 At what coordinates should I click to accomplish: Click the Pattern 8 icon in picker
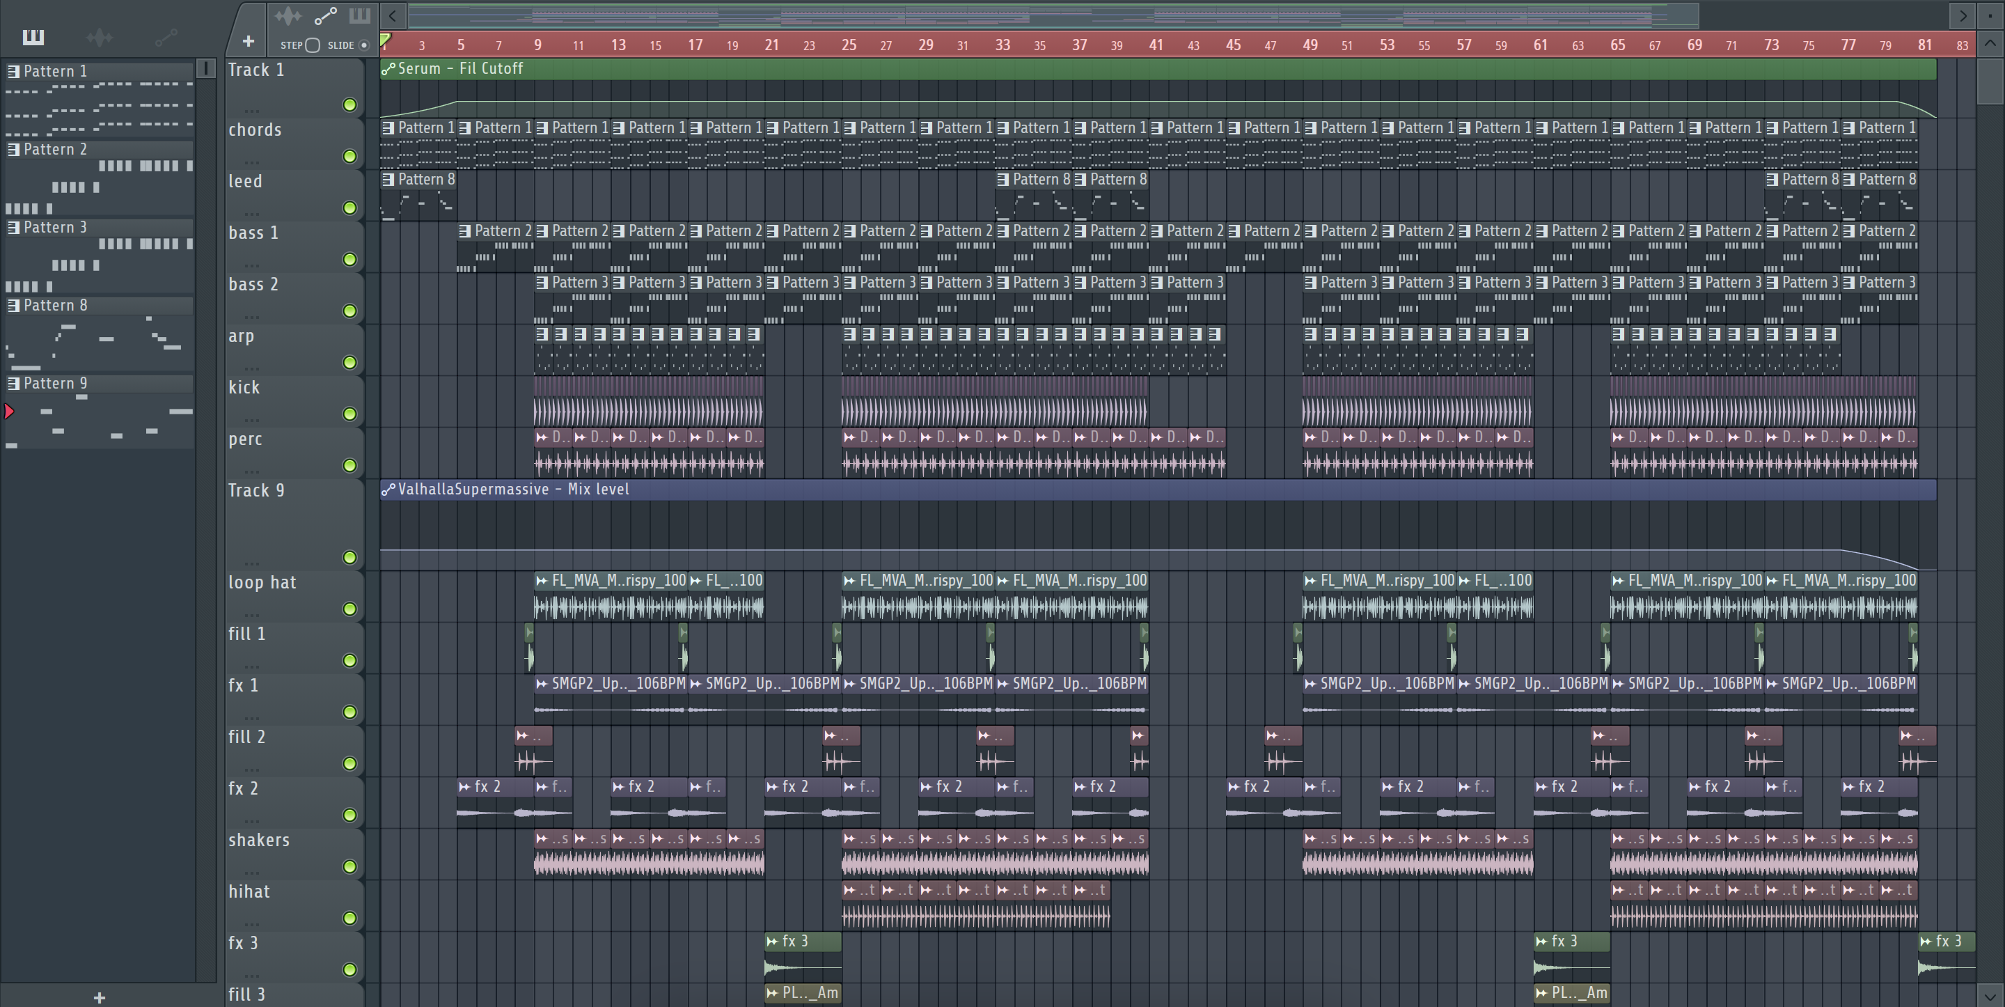click(x=13, y=305)
